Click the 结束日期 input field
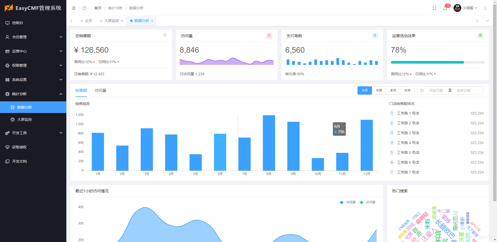The image size is (497, 242). coord(464,90)
